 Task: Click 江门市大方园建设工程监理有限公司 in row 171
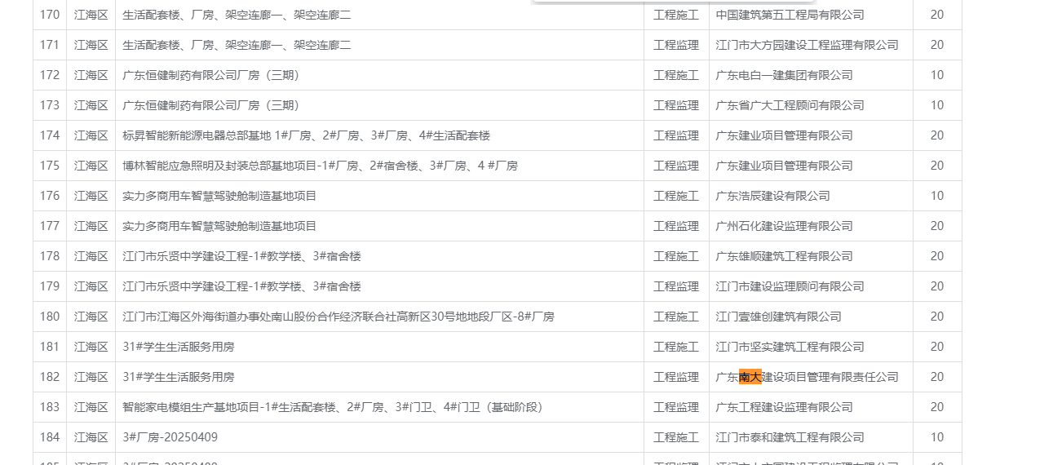[807, 45]
